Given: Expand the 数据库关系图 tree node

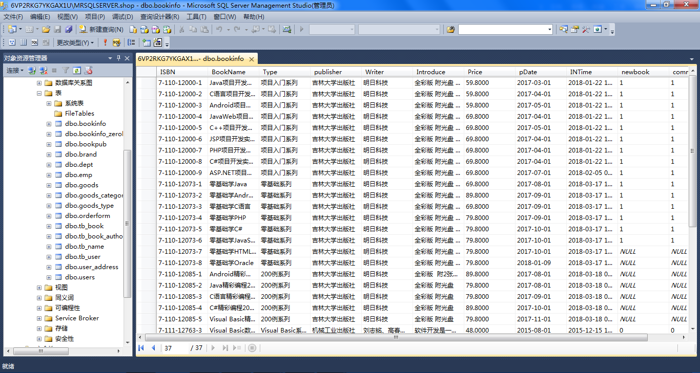Looking at the screenshot, I should click(x=39, y=83).
